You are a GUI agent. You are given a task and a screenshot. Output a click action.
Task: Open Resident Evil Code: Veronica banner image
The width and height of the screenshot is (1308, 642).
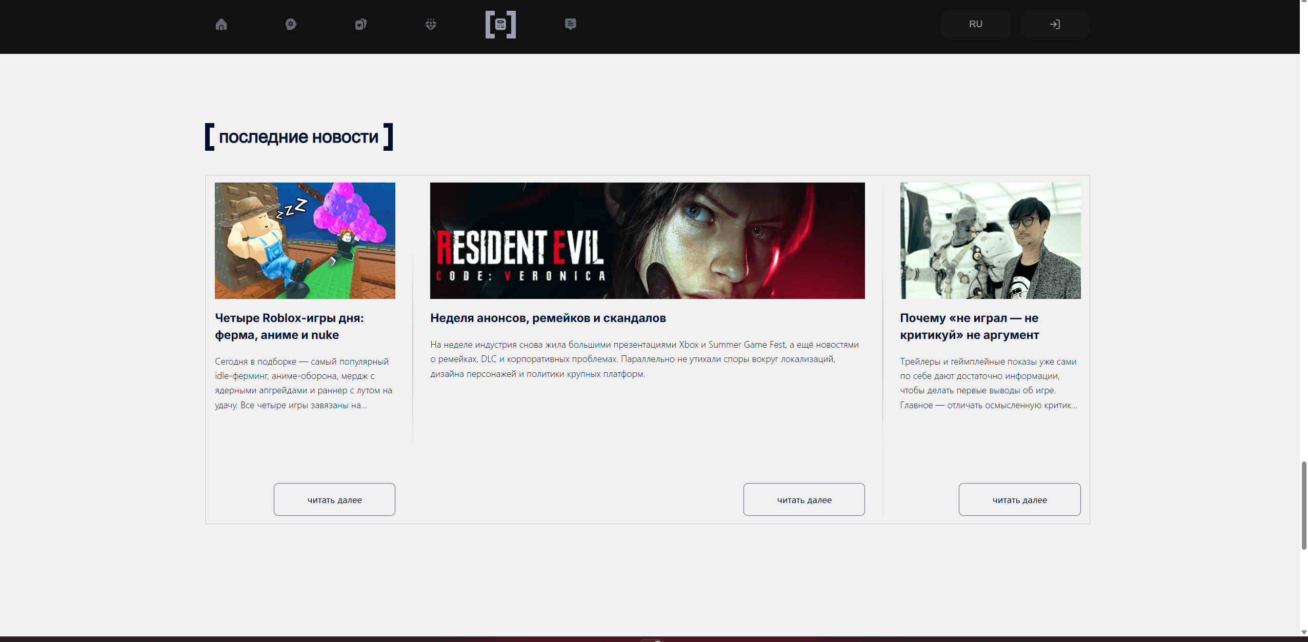[x=648, y=240]
